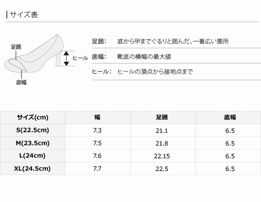Click the 21.8 girth value cell

point(162,143)
